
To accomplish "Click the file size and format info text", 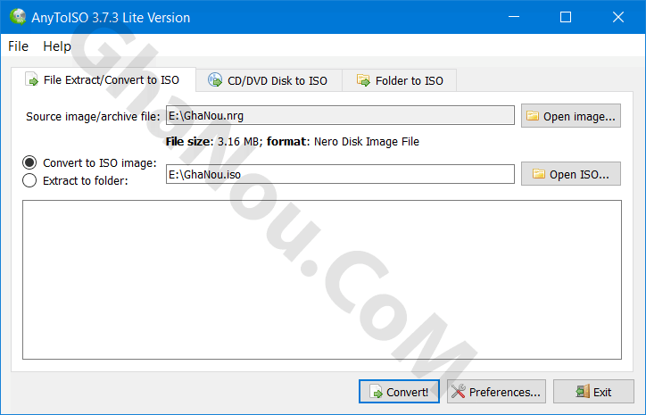I will (293, 142).
